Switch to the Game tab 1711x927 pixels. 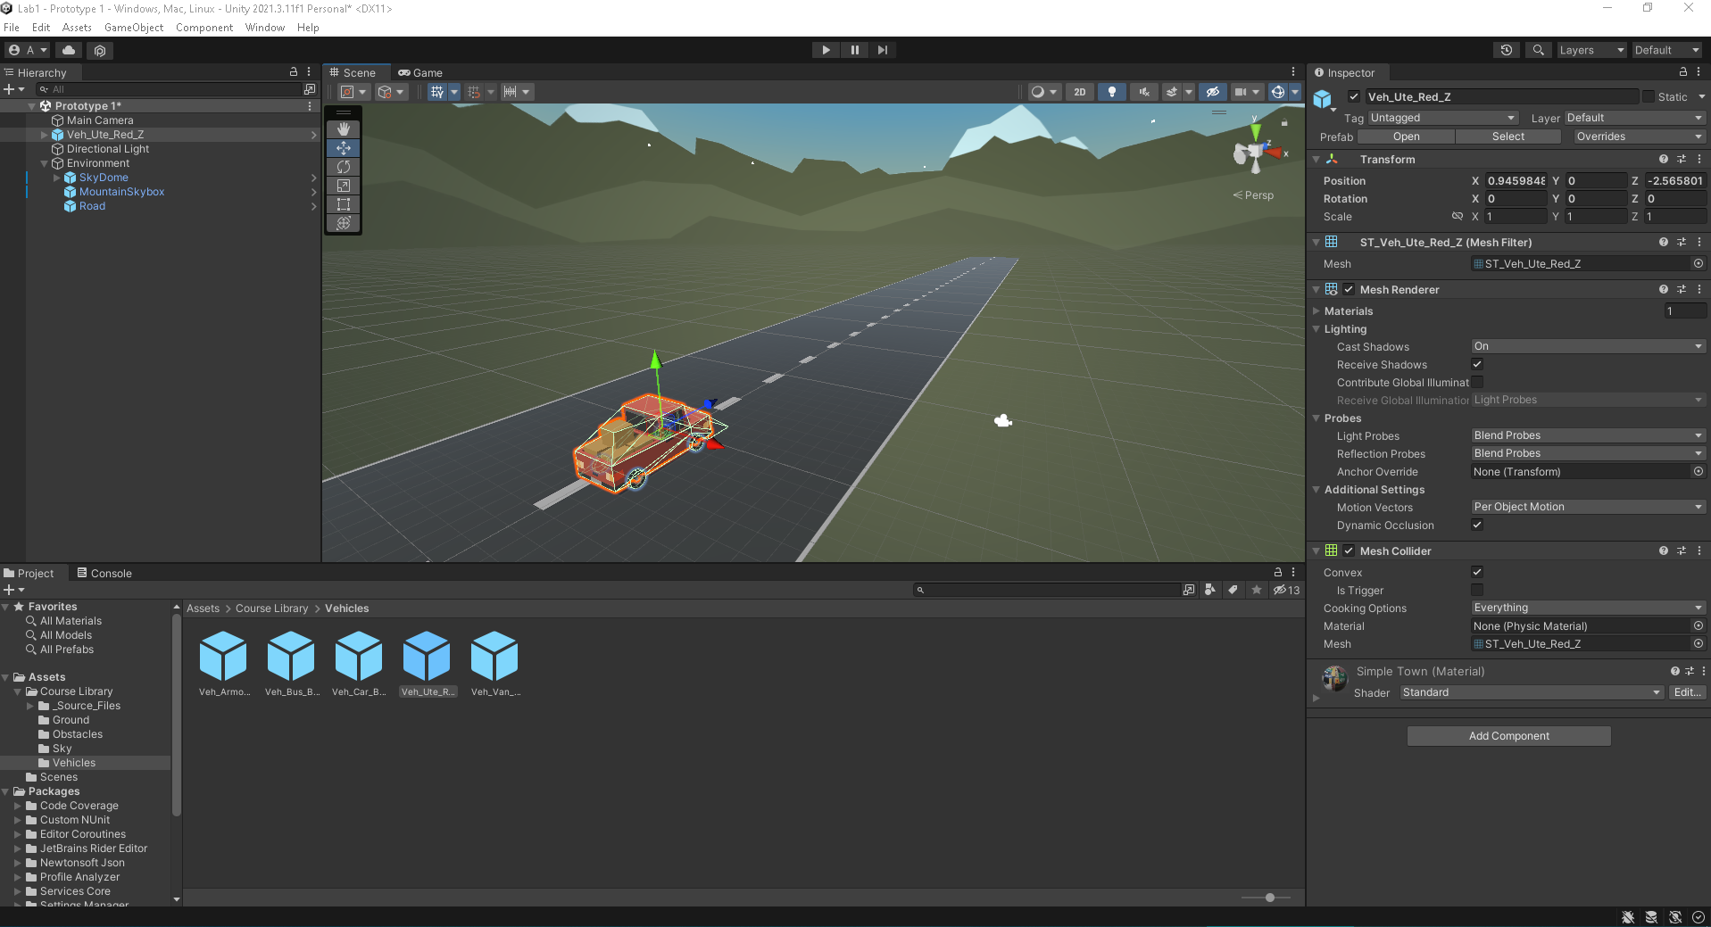(x=420, y=73)
